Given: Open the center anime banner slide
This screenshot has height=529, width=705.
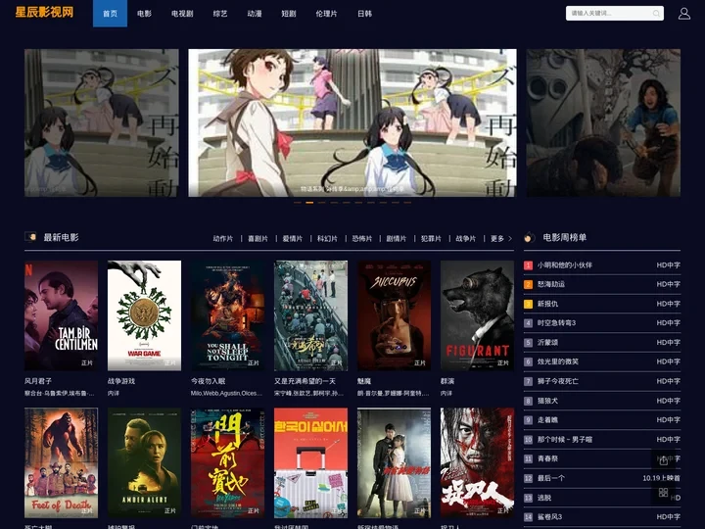Looking at the screenshot, I should tap(352, 122).
